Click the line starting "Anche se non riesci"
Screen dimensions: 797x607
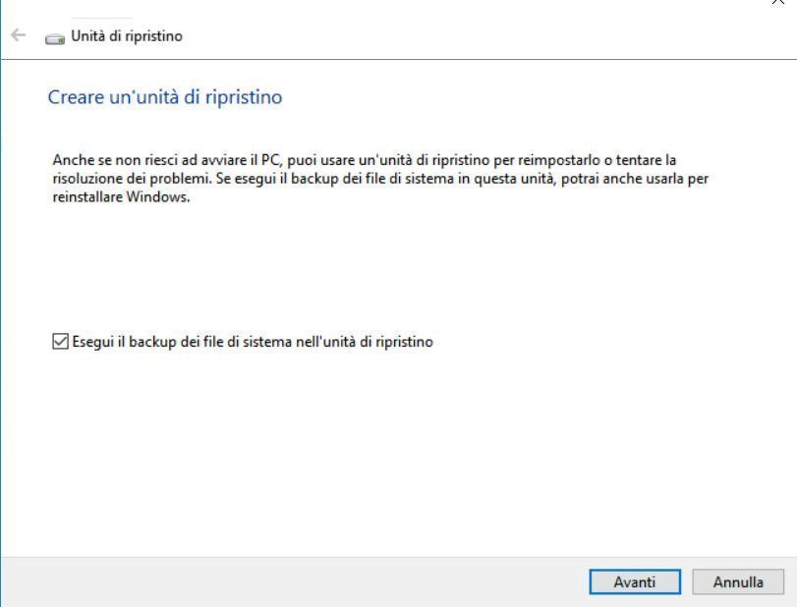[x=364, y=159]
